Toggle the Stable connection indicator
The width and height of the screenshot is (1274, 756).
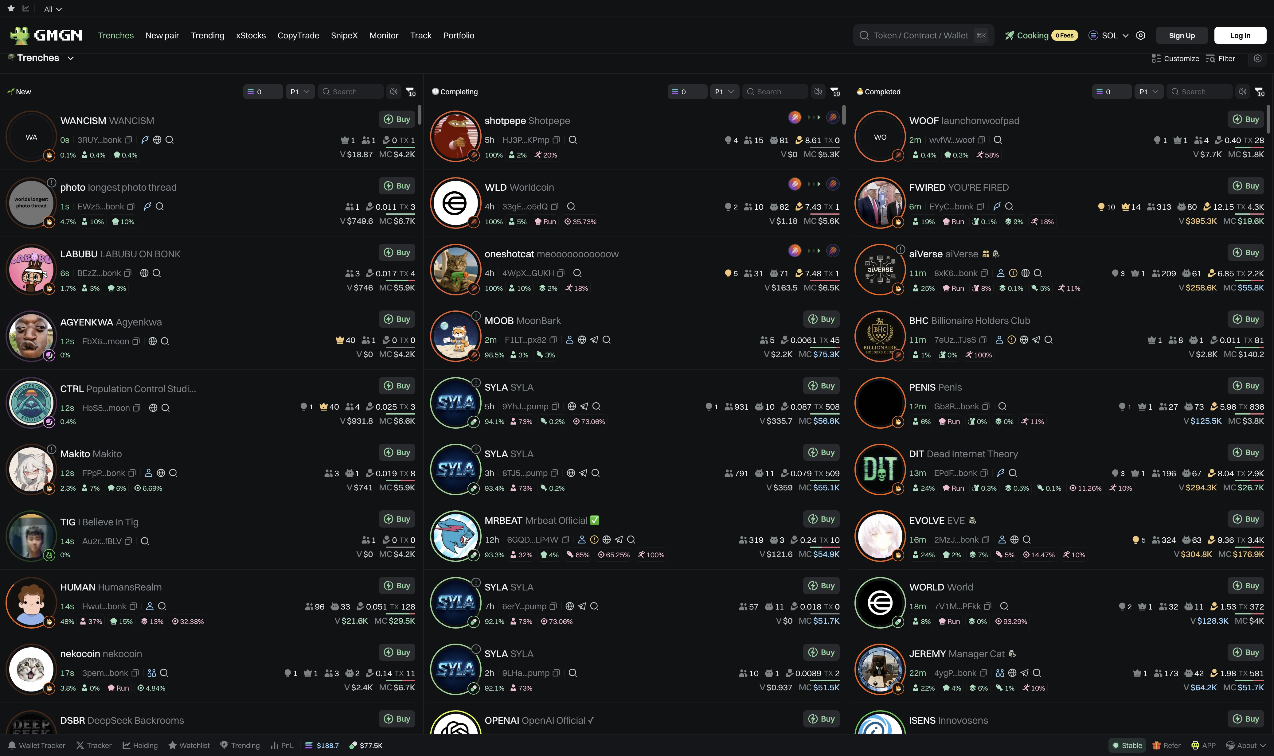click(1127, 745)
